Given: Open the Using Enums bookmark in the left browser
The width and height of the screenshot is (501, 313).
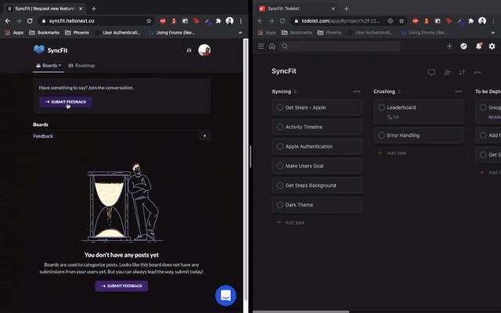Looking at the screenshot, I should tap(172, 33).
